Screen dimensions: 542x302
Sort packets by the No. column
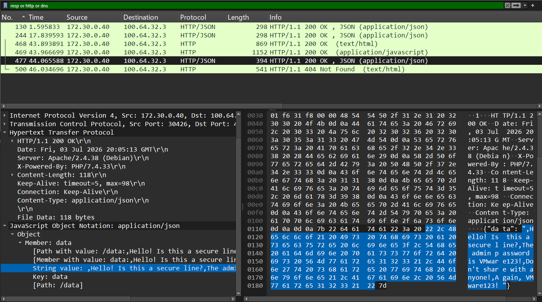coord(13,17)
